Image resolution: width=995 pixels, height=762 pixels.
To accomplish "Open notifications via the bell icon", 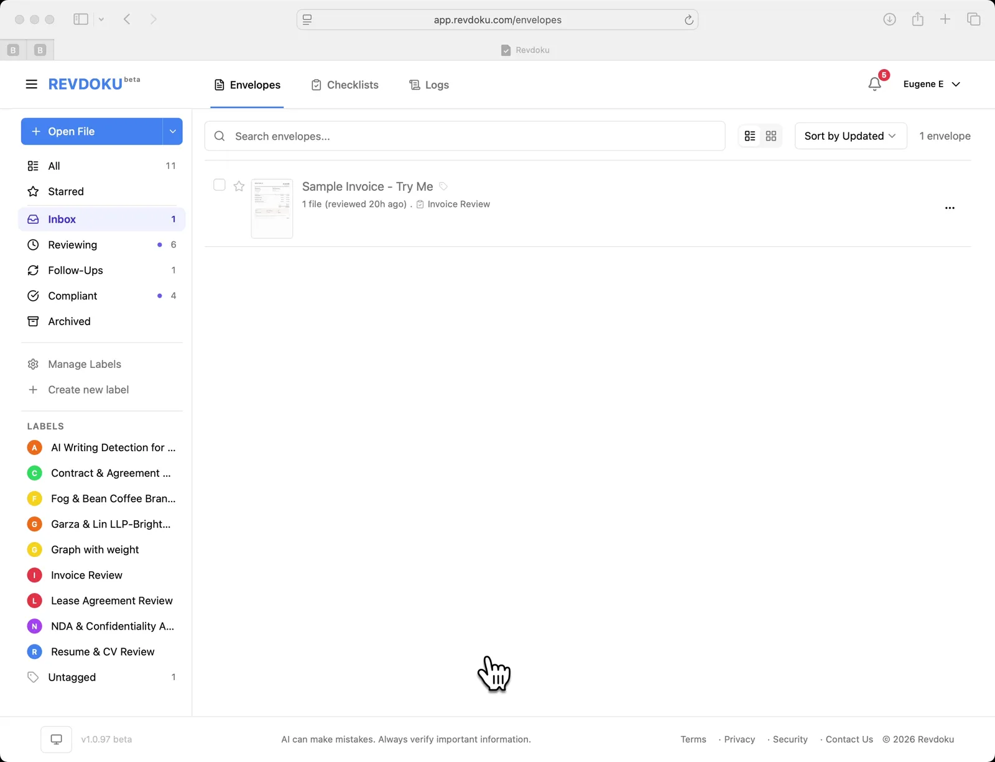I will [x=874, y=84].
